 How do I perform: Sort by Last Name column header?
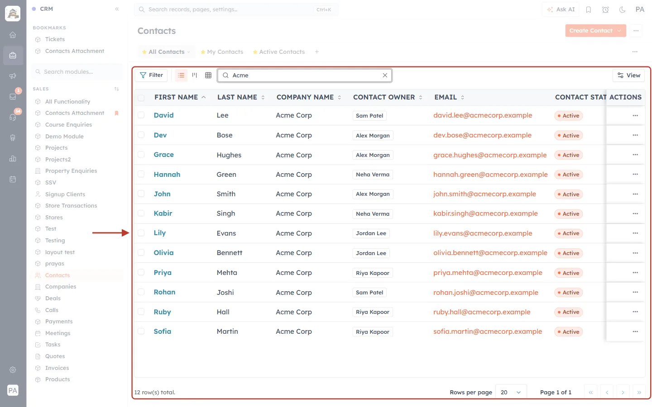pos(241,97)
